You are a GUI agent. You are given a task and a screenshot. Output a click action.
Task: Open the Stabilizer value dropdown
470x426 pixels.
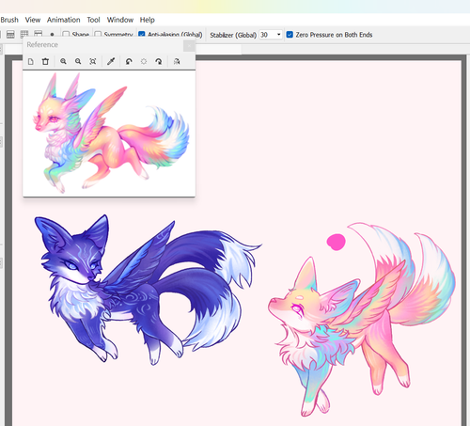(278, 35)
